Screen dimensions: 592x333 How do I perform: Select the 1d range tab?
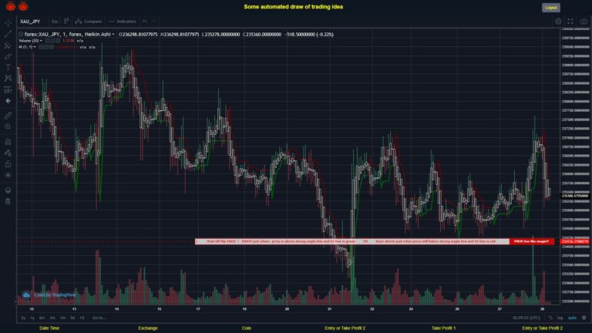(x=82, y=318)
